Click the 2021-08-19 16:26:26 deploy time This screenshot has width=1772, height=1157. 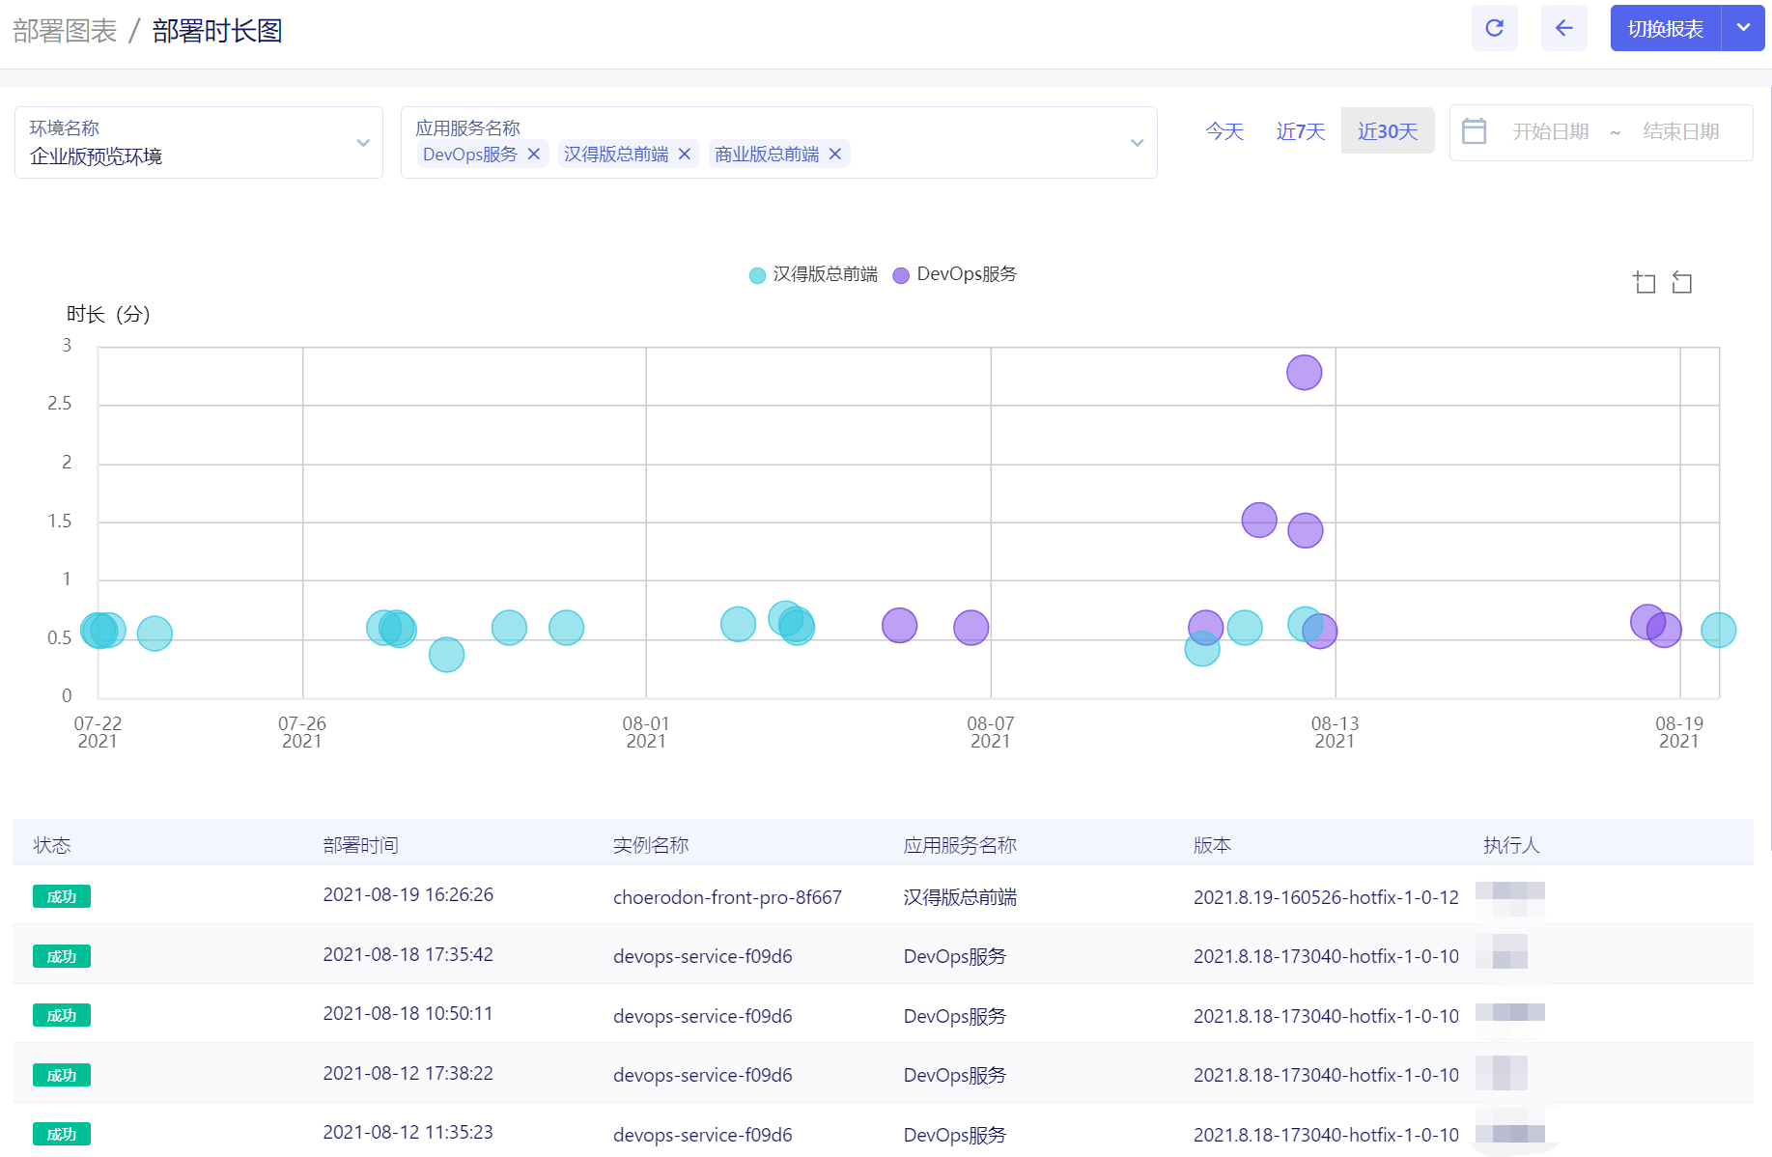tap(408, 894)
